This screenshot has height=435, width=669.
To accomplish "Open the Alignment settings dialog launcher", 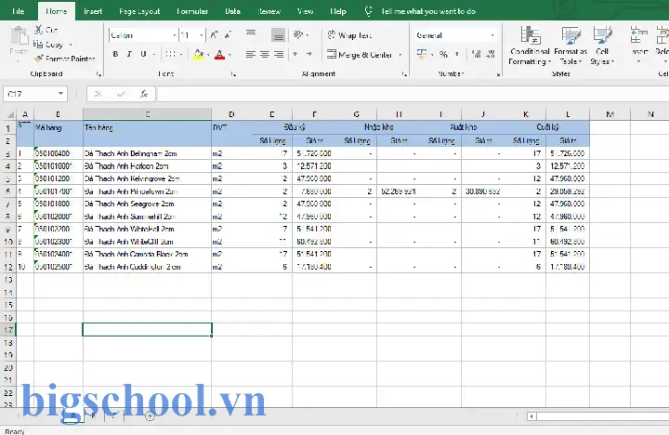I will (x=404, y=73).
